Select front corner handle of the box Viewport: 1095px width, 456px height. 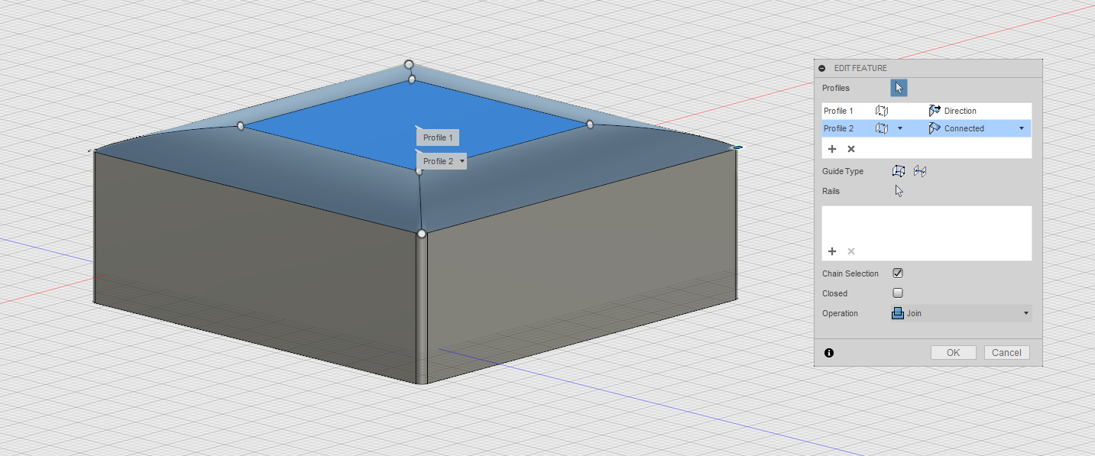421,233
